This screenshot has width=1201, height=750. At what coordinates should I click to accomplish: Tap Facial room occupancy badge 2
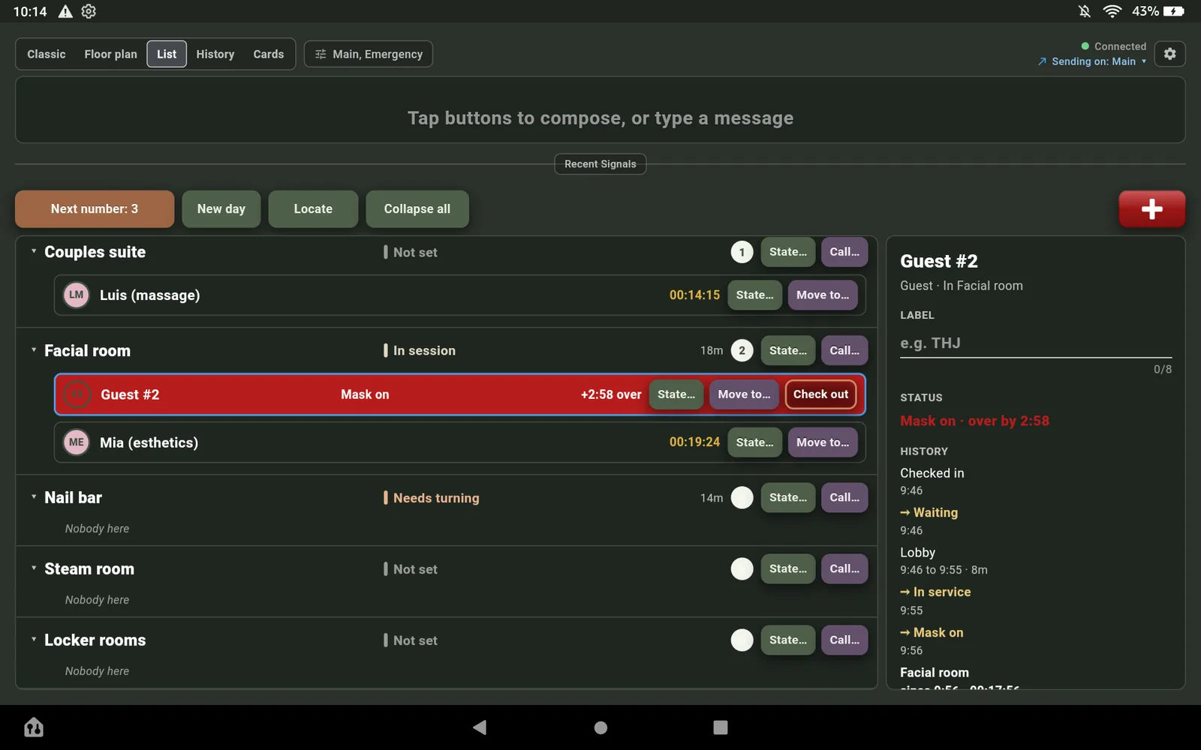(742, 350)
